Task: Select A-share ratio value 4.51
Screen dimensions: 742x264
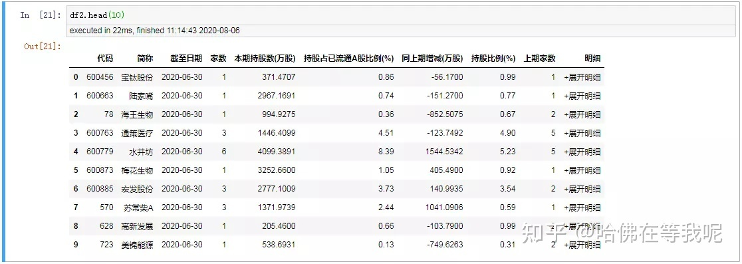Action: point(386,133)
